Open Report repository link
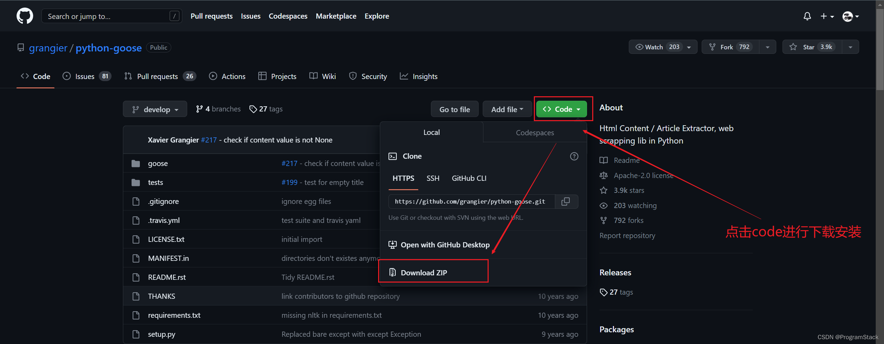The width and height of the screenshot is (884, 344). 627,236
